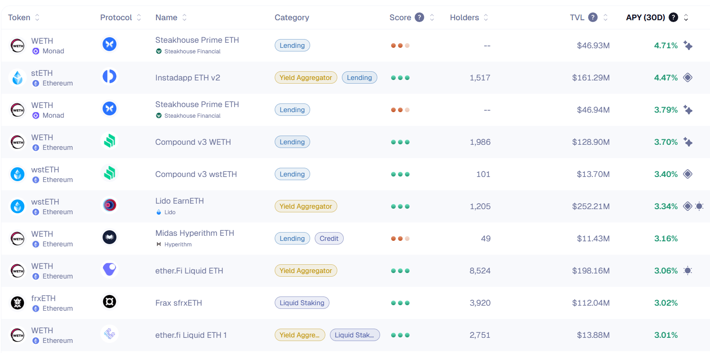Screen dimensions: 710x353
Task: Click the Frax sfrxETH protocol logo
Action: point(110,302)
